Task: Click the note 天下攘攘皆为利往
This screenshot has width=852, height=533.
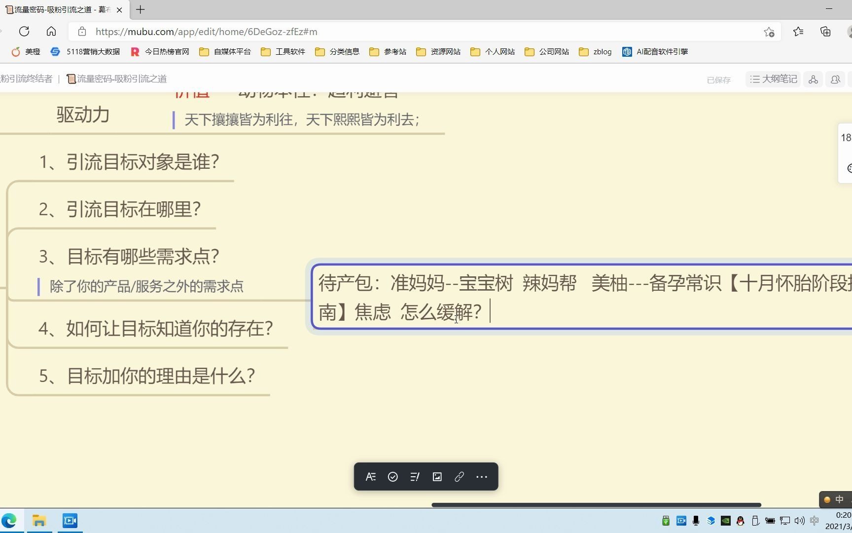Action: (x=302, y=120)
